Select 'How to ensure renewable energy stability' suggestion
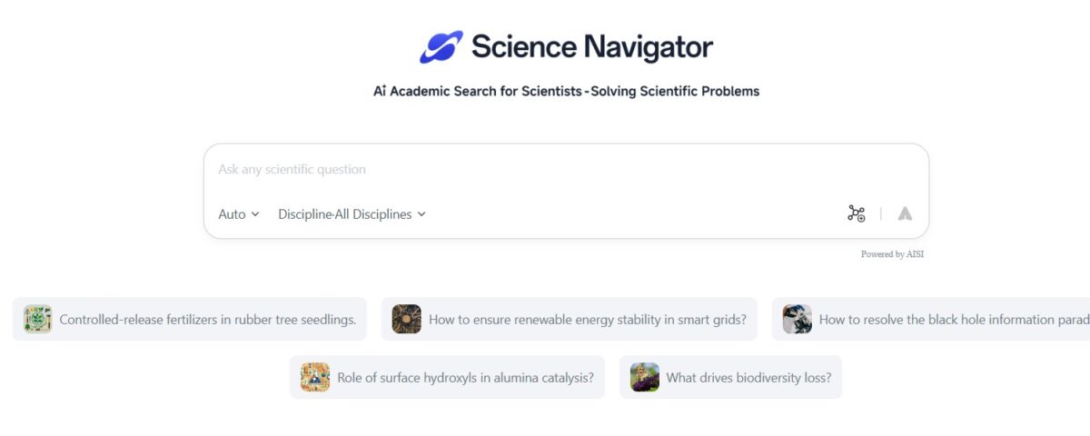Viewport: 1090px width, 436px height. pos(570,319)
